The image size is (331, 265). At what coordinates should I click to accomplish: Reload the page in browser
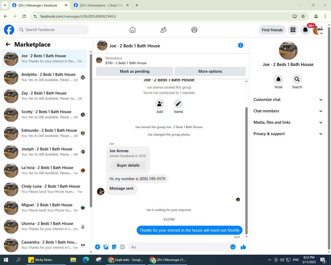(x=24, y=16)
